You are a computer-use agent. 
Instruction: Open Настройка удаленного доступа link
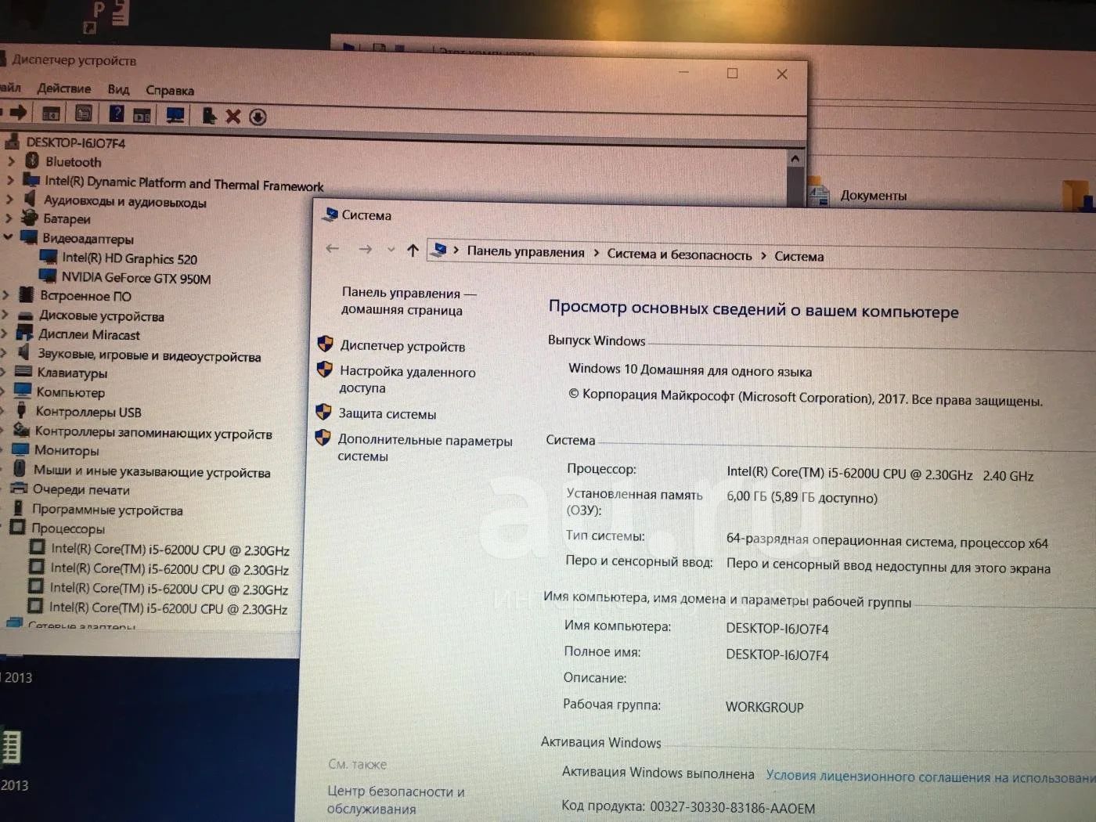click(407, 380)
